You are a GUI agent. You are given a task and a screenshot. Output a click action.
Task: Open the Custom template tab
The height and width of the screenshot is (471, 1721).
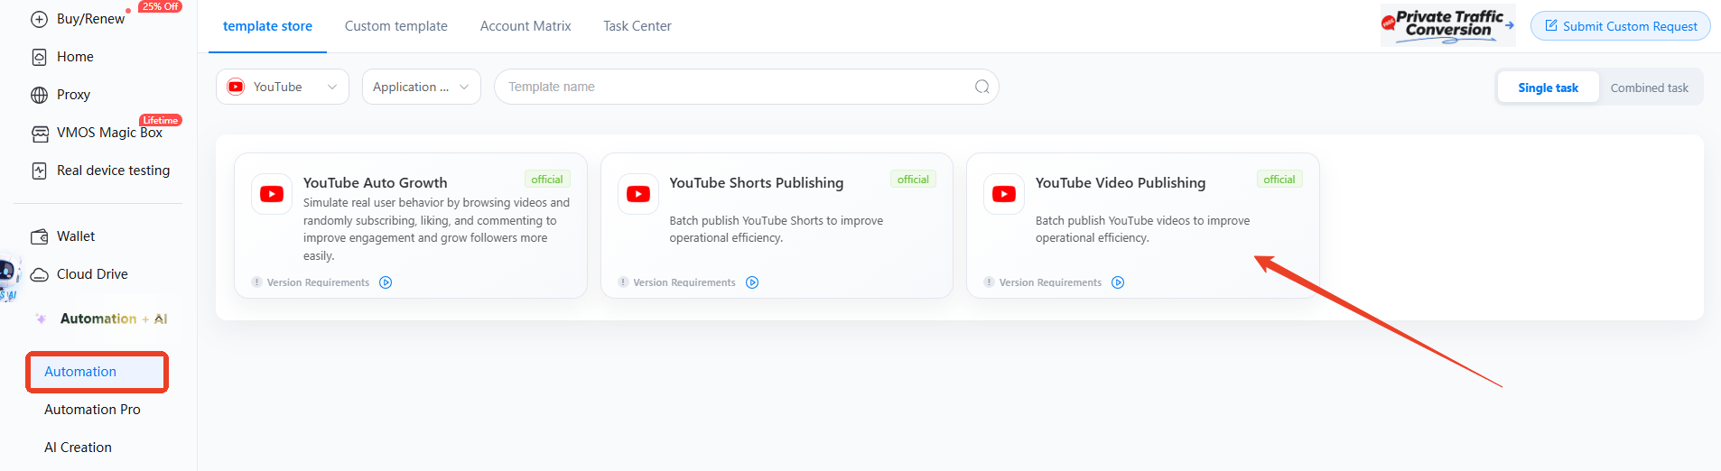click(x=396, y=26)
